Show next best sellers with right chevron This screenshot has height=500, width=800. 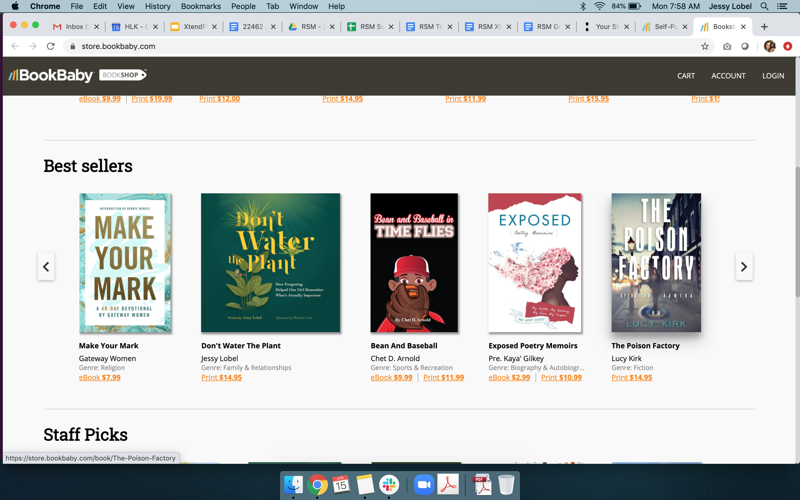[x=744, y=266]
